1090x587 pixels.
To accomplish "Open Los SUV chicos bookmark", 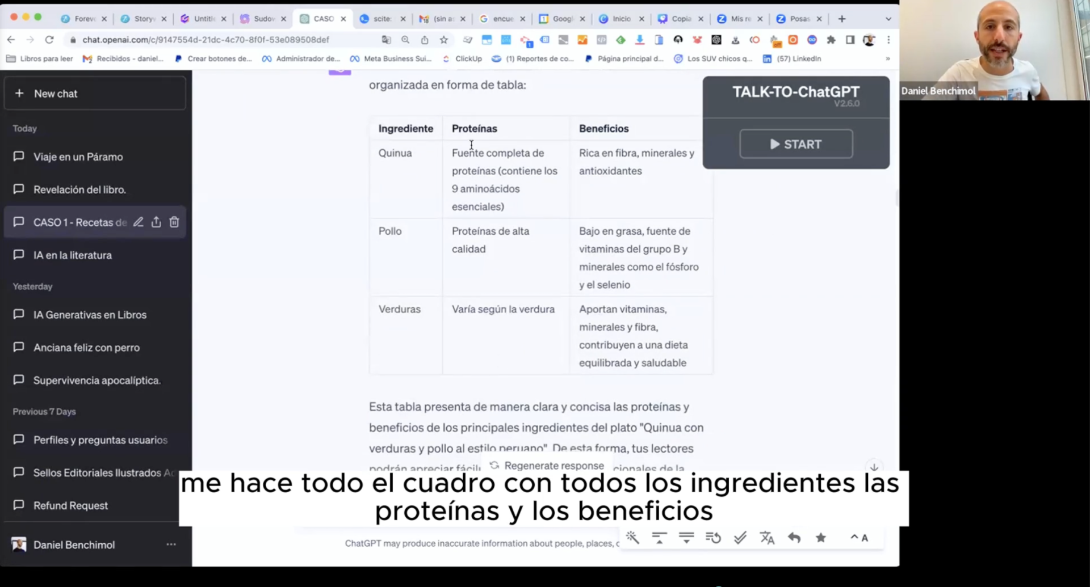I will coord(713,58).
